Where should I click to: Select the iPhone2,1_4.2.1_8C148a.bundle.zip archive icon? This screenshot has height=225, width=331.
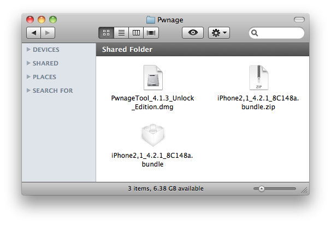pyautogui.click(x=258, y=78)
